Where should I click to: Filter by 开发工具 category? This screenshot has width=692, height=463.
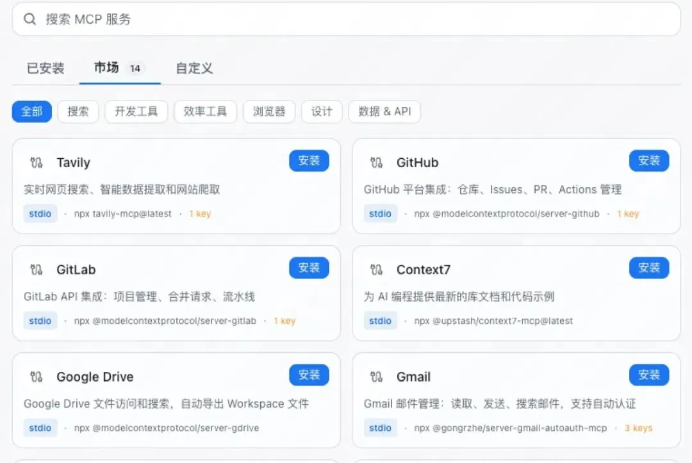point(136,111)
